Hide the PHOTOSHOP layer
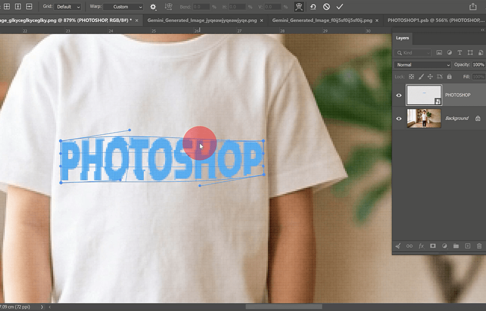The height and width of the screenshot is (311, 486). 399,95
